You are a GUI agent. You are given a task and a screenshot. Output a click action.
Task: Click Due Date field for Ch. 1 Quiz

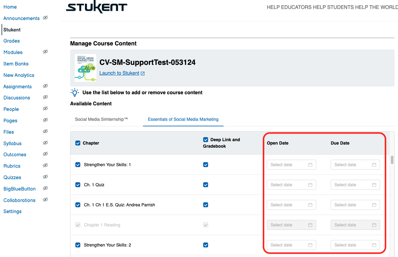355,185
